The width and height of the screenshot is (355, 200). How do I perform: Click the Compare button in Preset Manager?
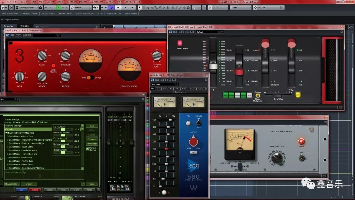[x=92, y=139]
